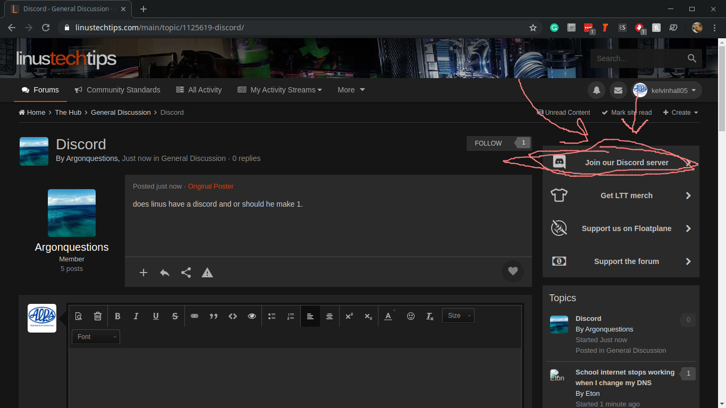
Task: Open the All Activity tab
Action: (199, 90)
